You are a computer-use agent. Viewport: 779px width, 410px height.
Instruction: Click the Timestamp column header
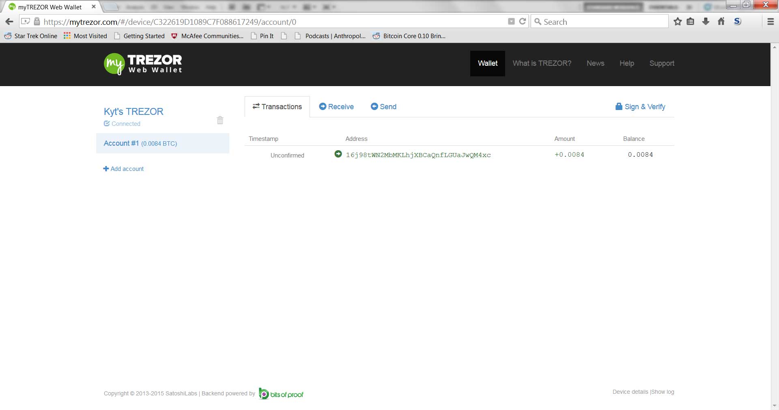263,139
